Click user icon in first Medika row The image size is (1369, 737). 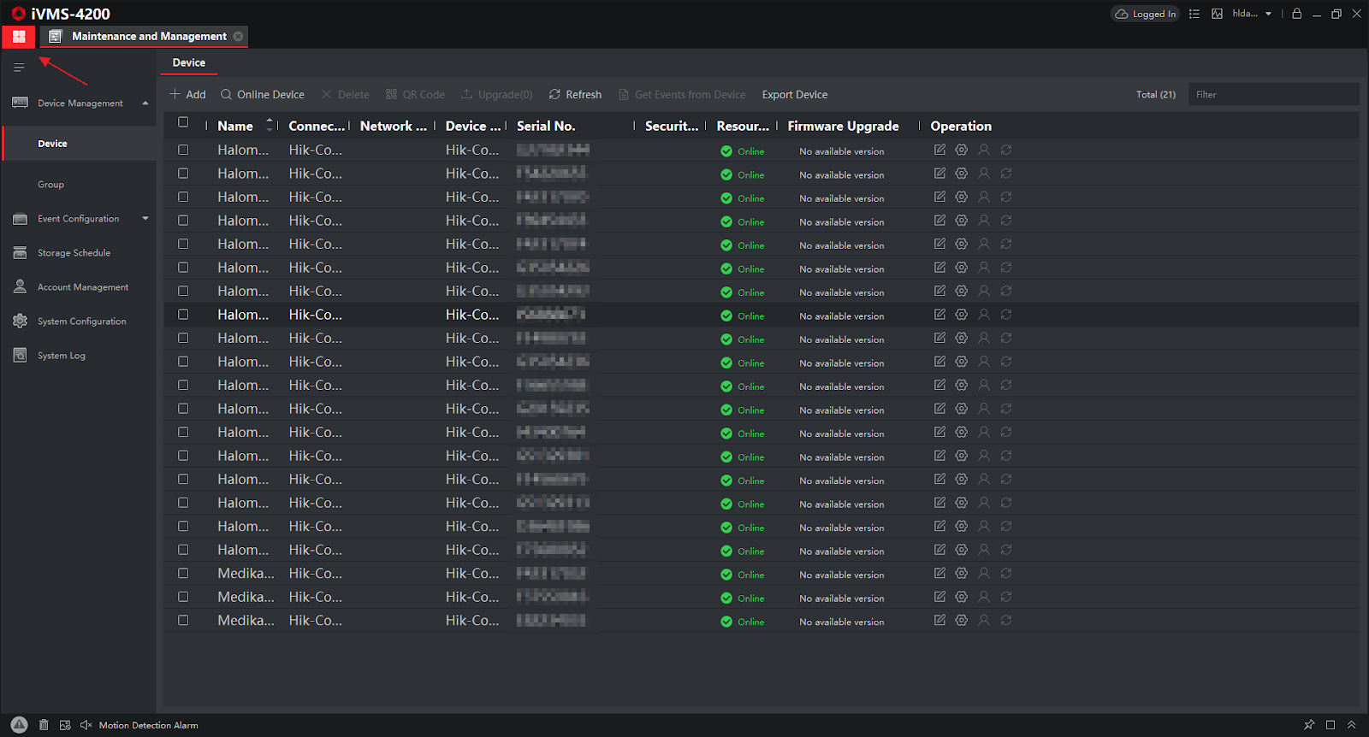(984, 573)
